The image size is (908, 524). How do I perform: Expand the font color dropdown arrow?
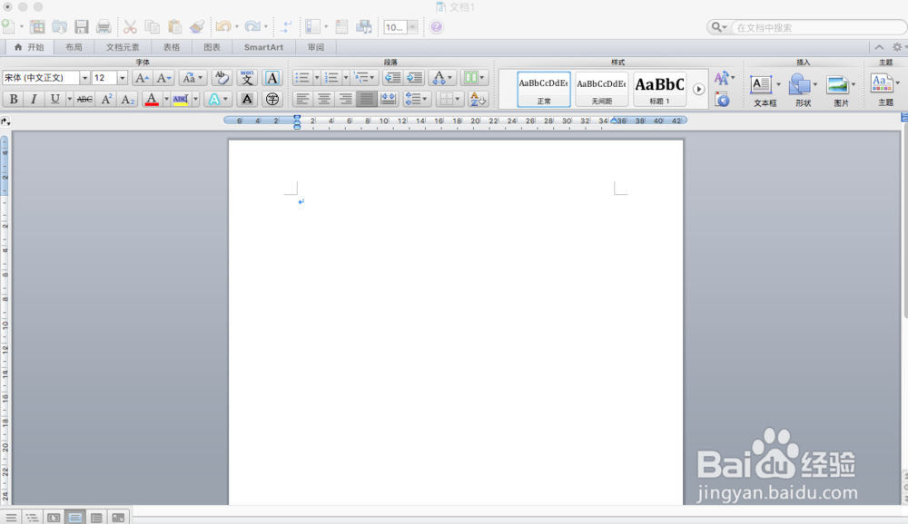coord(165,98)
